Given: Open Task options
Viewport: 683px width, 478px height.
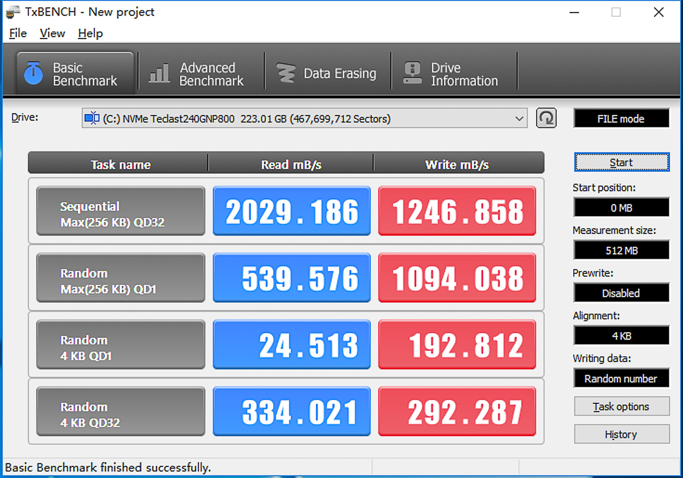Looking at the screenshot, I should [621, 406].
